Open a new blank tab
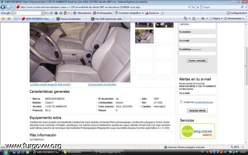 tap(128, 19)
